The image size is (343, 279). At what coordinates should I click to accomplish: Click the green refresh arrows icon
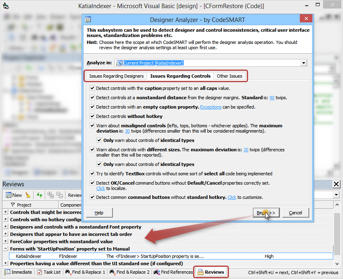coord(40,195)
